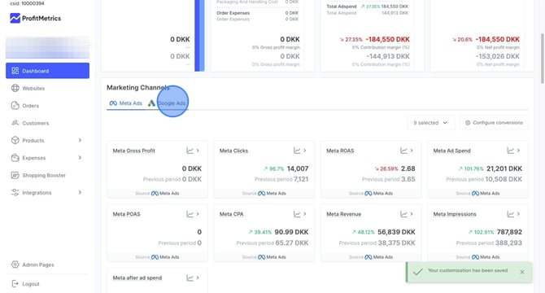Viewport: 545px width, 293px height.
Task: Open the 9 selected dropdown
Action: (431, 123)
